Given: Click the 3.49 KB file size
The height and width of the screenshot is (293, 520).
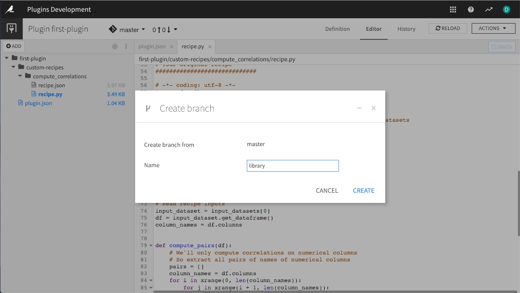Looking at the screenshot, I should (115, 94).
